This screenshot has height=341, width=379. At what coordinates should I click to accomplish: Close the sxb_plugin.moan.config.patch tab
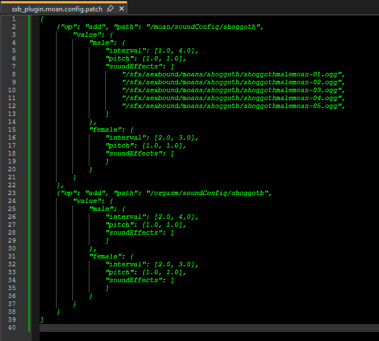pyautogui.click(x=122, y=8)
